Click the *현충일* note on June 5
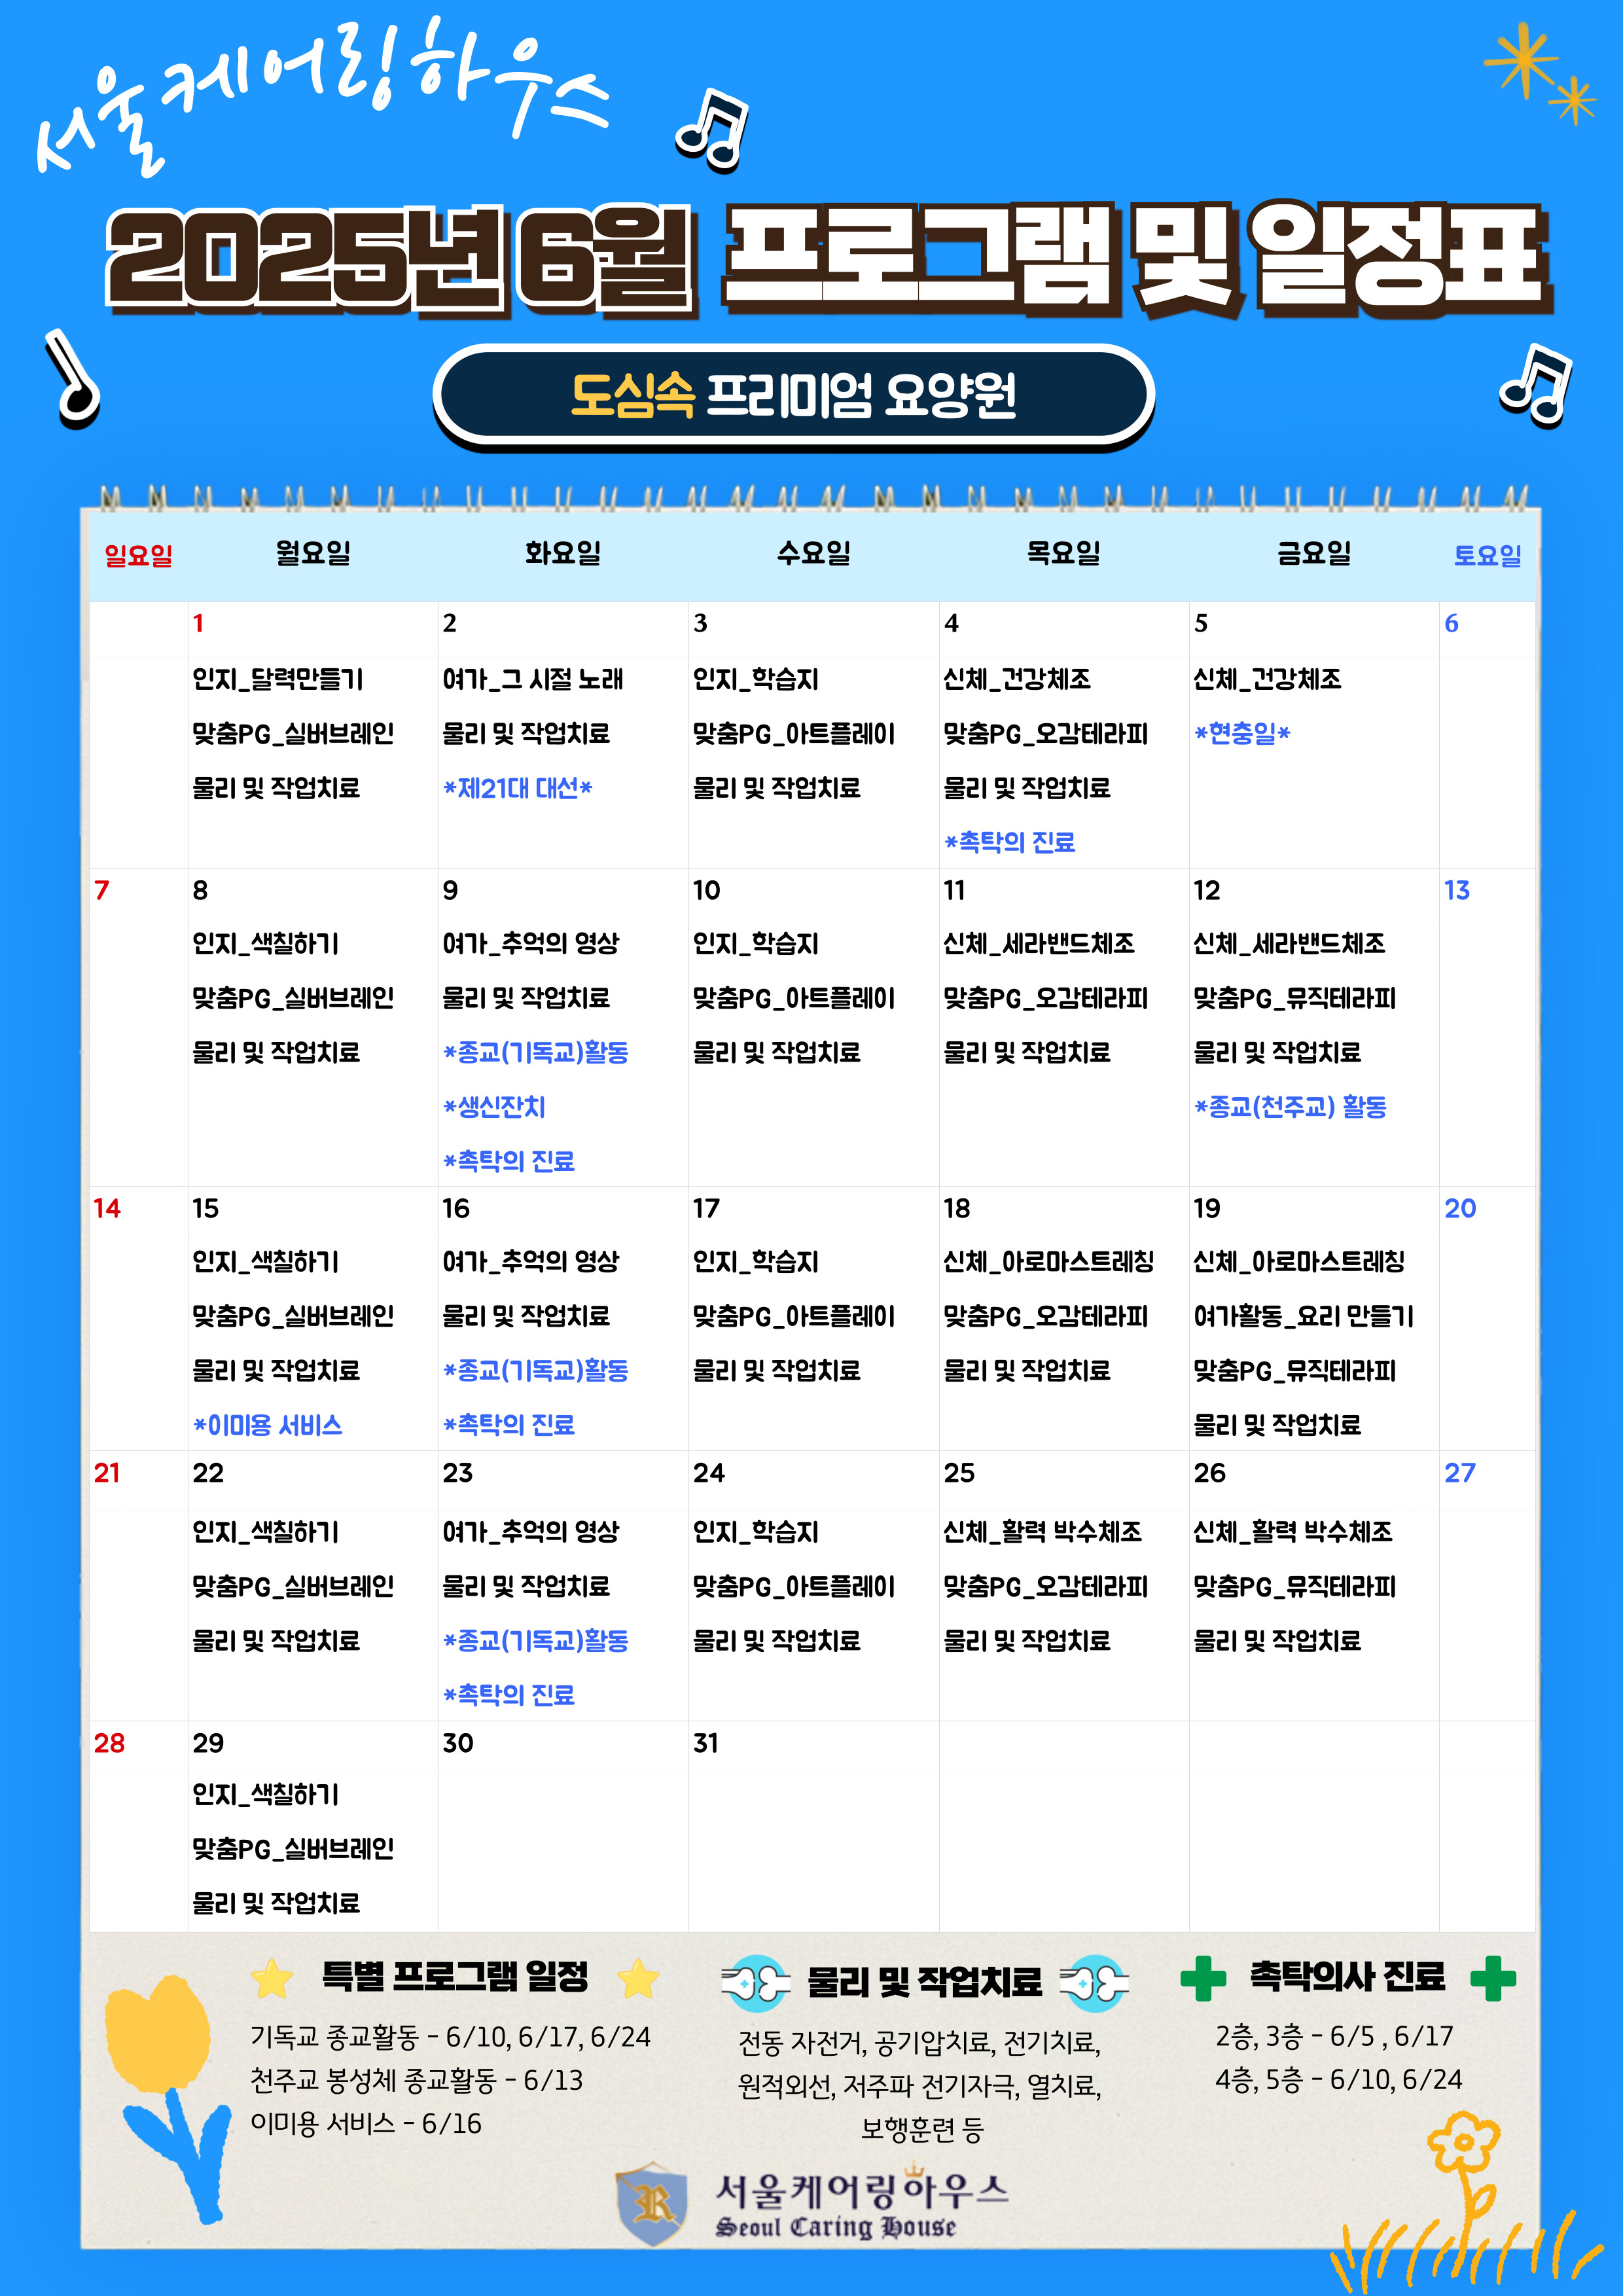 (1242, 734)
